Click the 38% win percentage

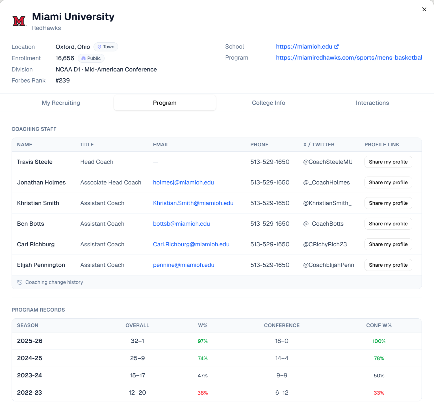point(203,393)
